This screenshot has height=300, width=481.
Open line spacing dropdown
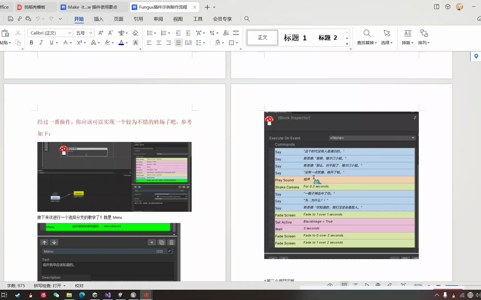(204, 43)
